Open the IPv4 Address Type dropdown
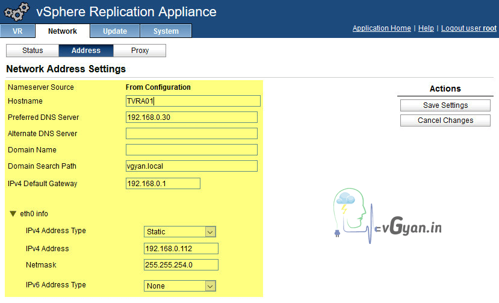 tap(180, 232)
